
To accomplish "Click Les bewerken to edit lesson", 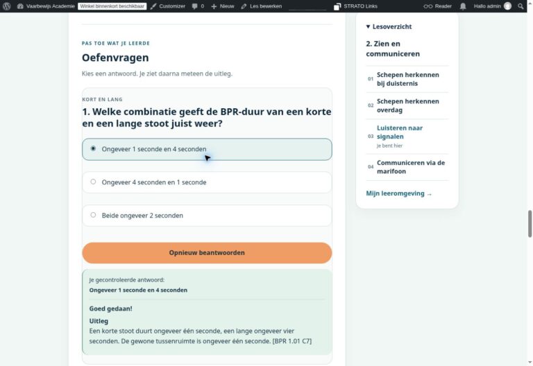I will tap(262, 6).
